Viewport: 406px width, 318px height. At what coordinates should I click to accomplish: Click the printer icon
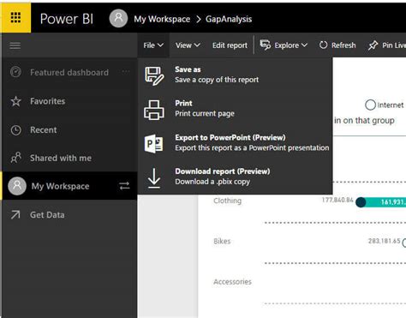tap(154, 110)
